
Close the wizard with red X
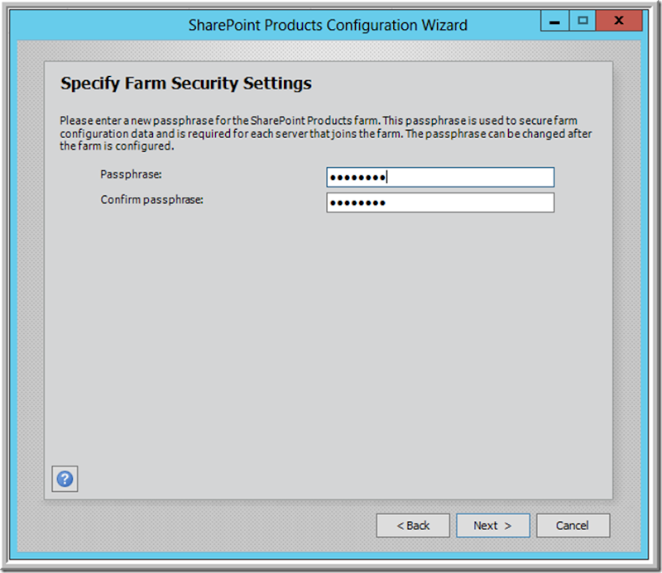619,21
